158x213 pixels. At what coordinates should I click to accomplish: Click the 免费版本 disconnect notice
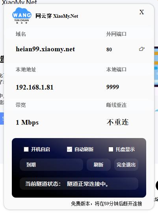click(106, 204)
